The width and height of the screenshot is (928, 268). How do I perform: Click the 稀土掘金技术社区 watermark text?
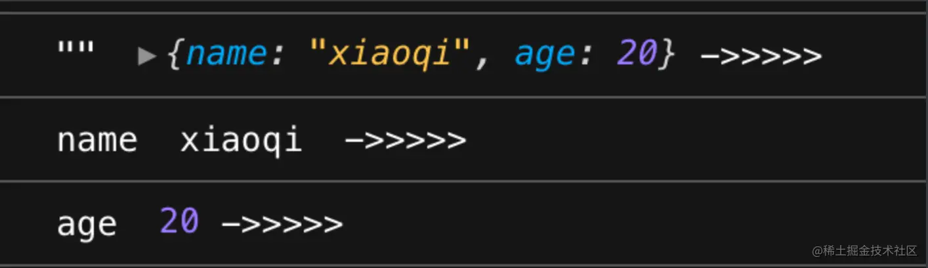click(x=870, y=251)
